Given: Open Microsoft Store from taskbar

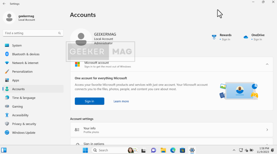Looking at the screenshot, I should (182, 150).
